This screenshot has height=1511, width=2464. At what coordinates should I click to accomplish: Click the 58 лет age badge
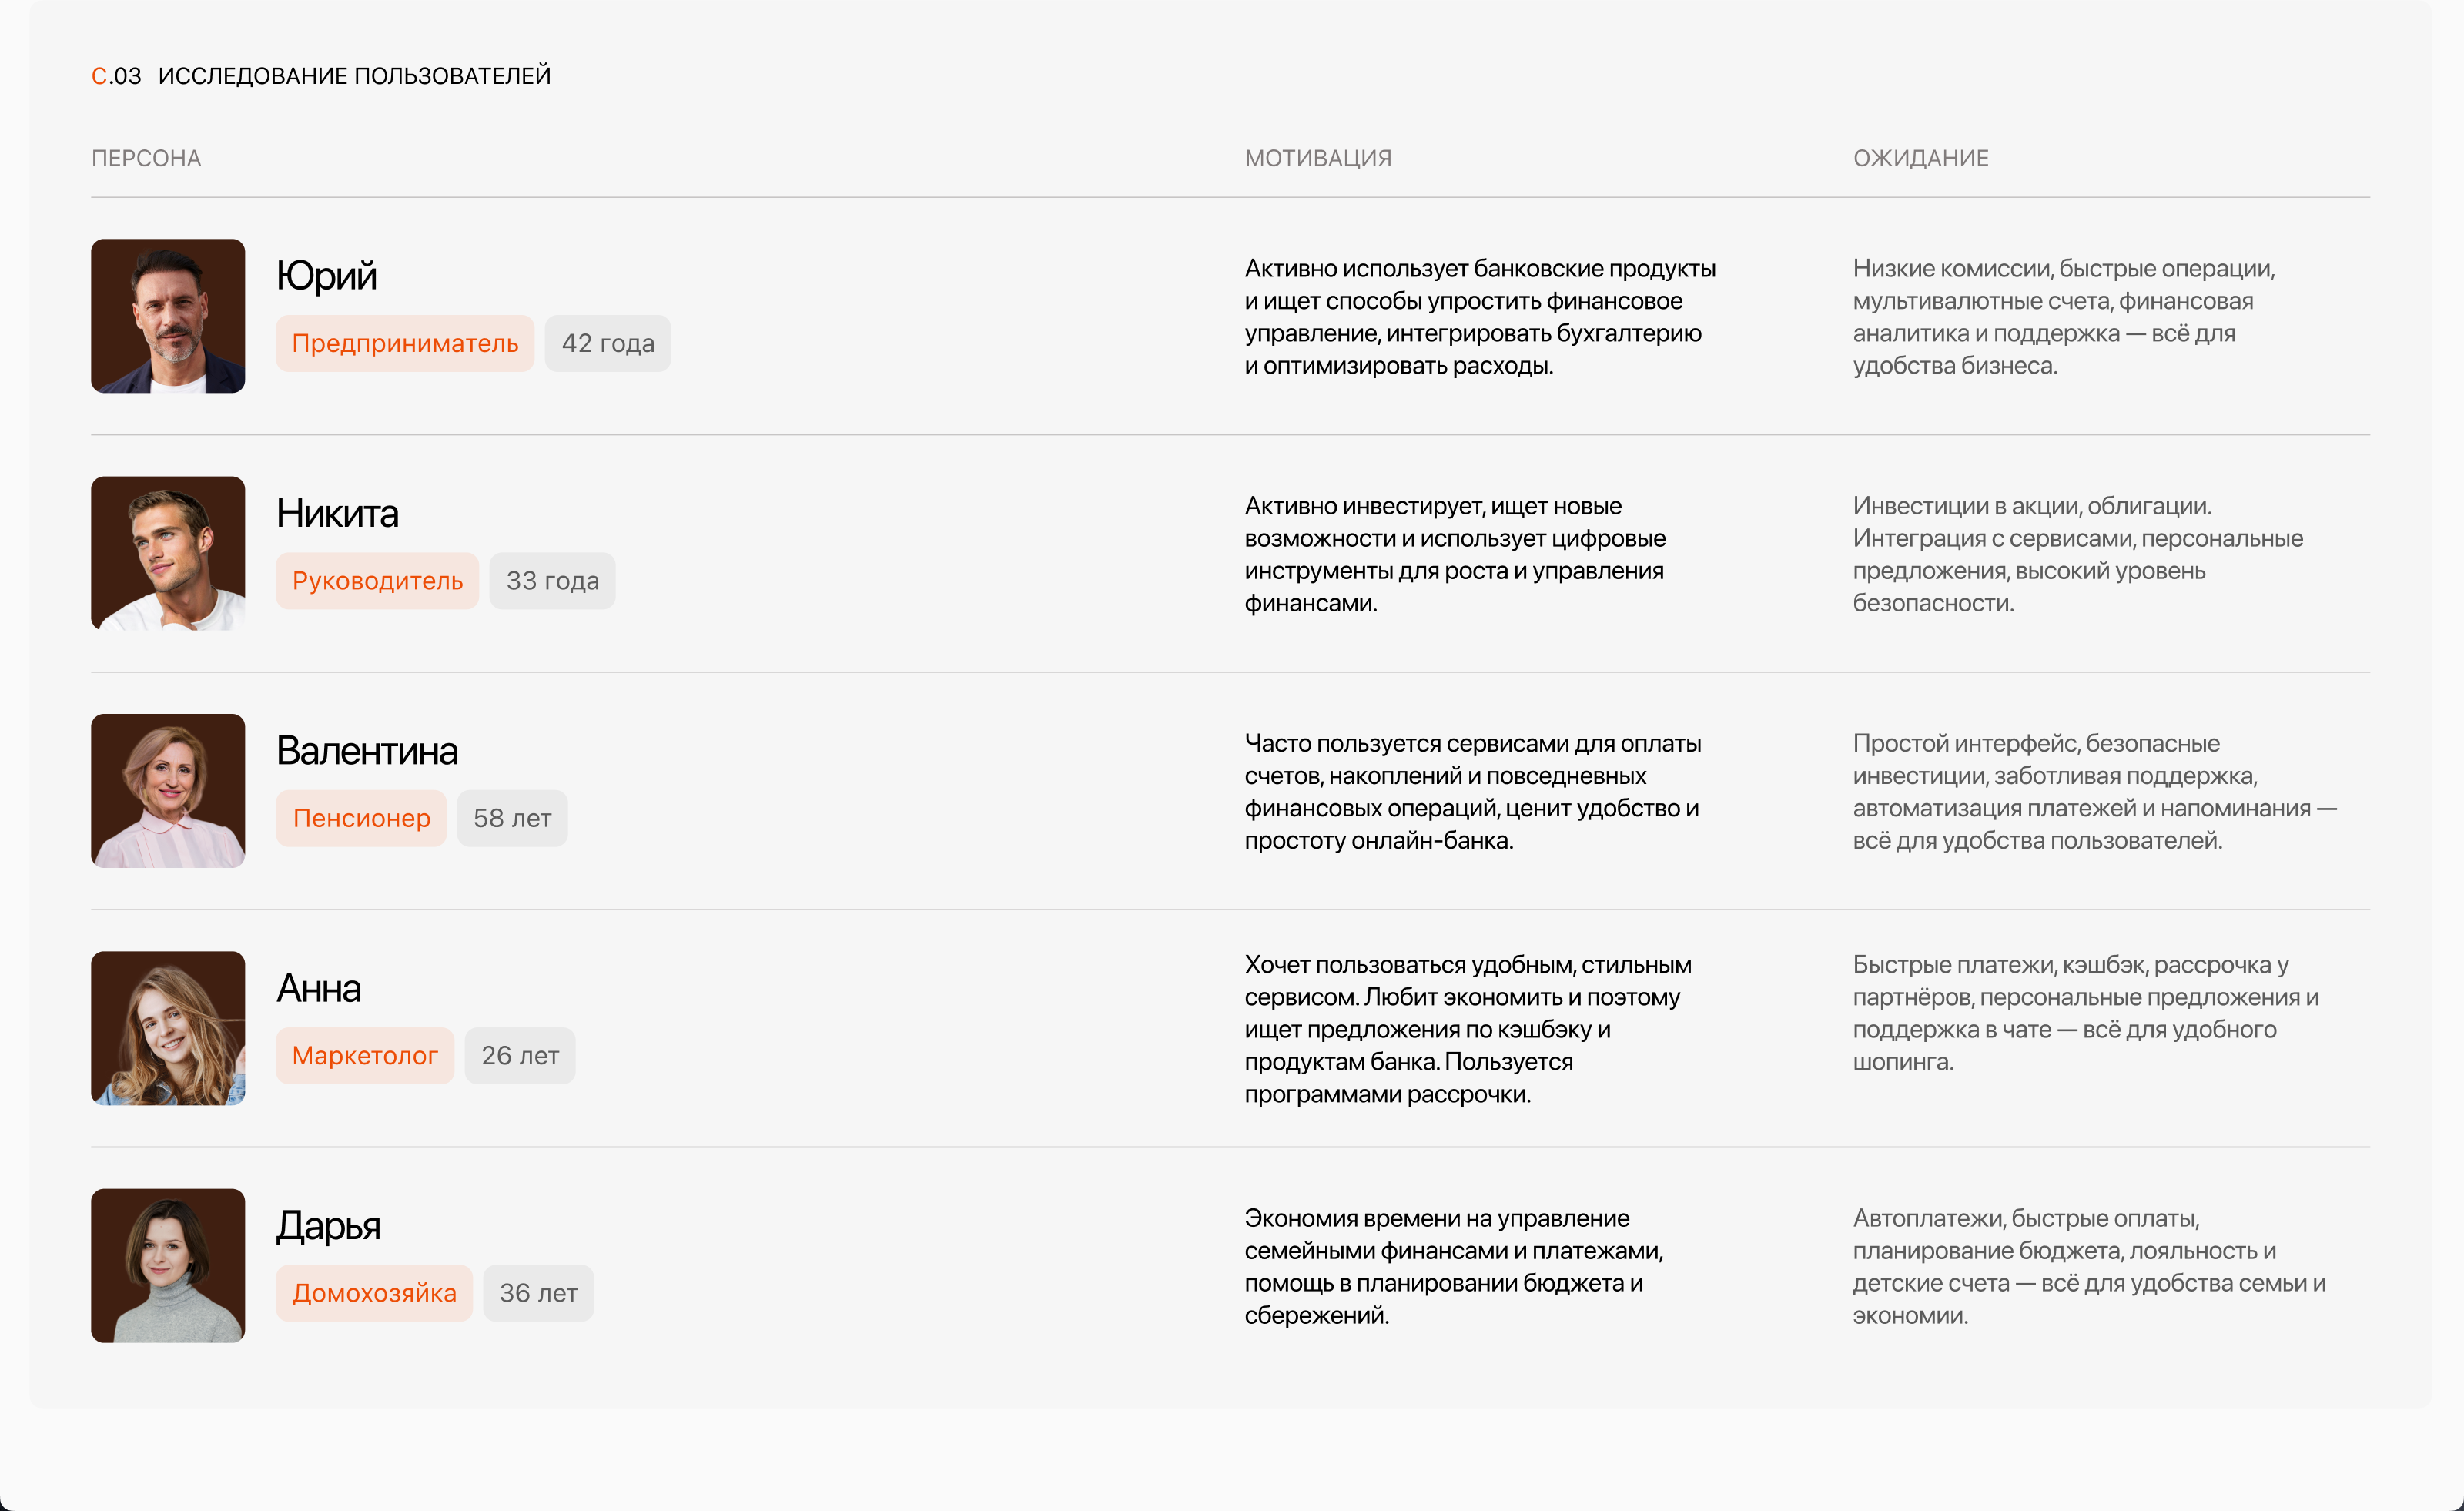click(512, 819)
